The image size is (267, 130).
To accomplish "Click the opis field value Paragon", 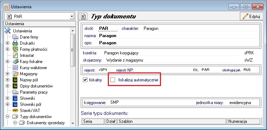I will [x=107, y=43].
